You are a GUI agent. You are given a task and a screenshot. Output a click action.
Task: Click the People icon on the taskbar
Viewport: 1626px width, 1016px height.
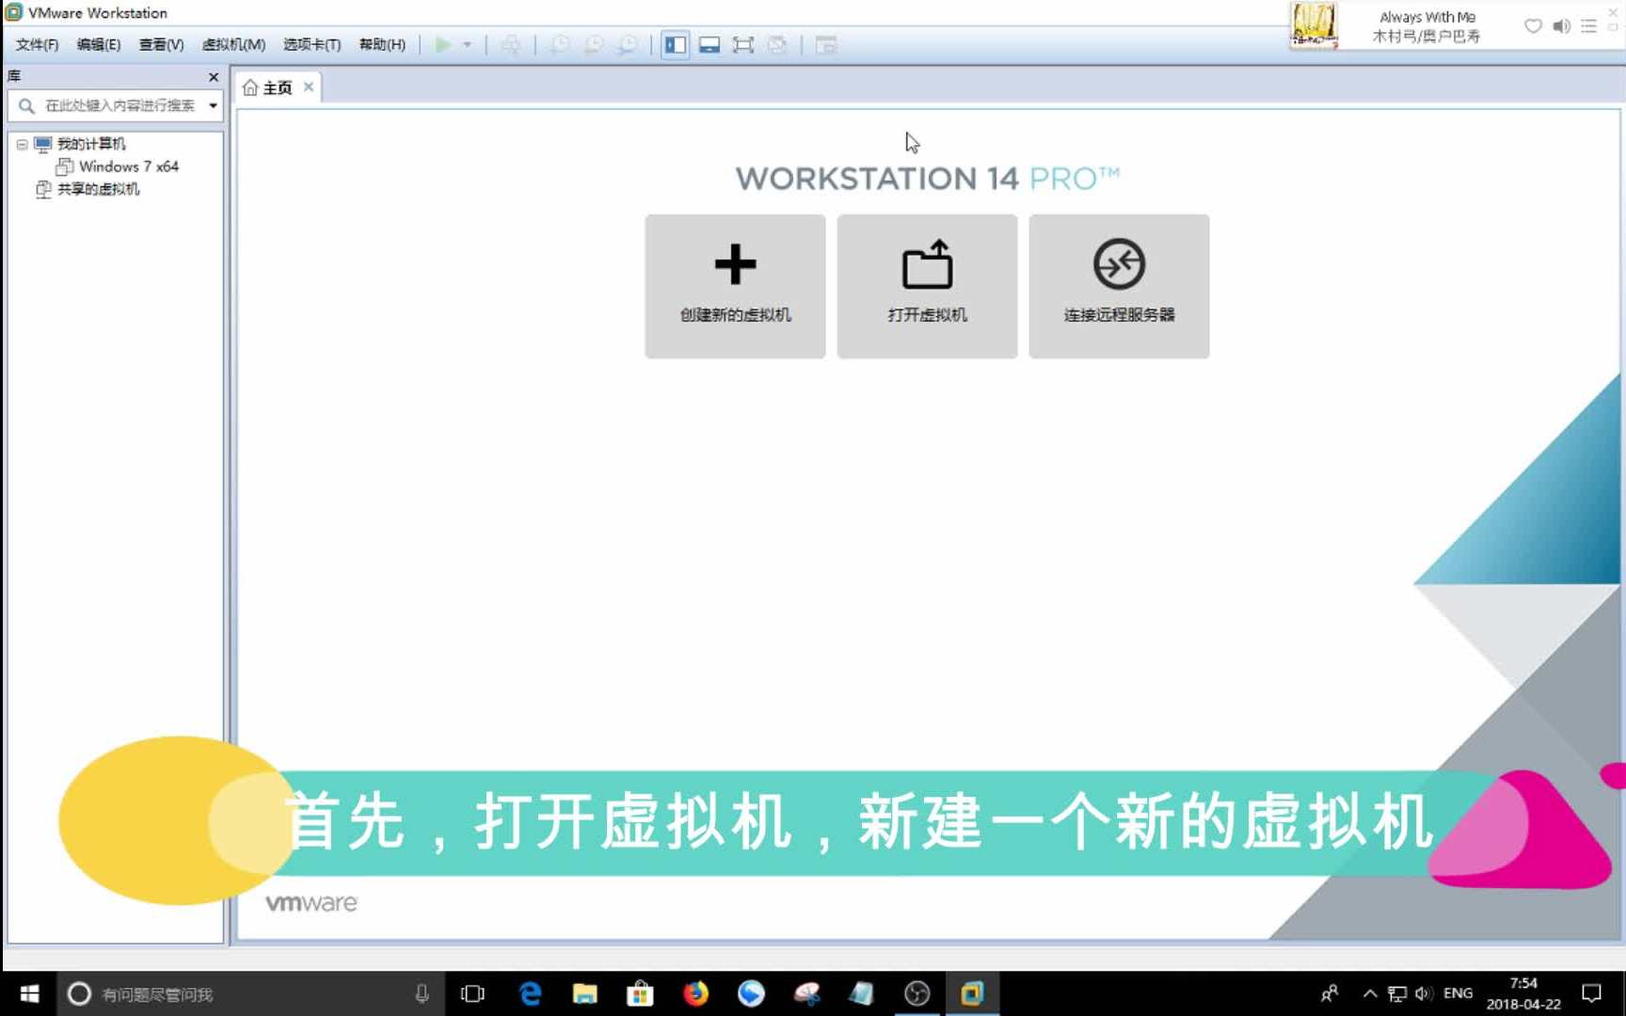click(1330, 993)
